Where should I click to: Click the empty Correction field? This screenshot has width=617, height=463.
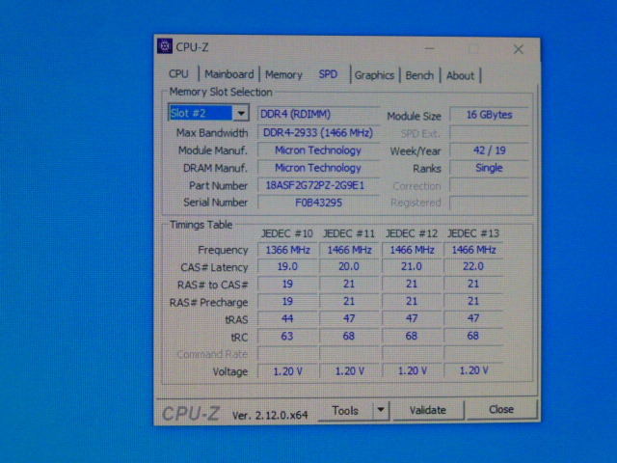pyautogui.click(x=489, y=185)
